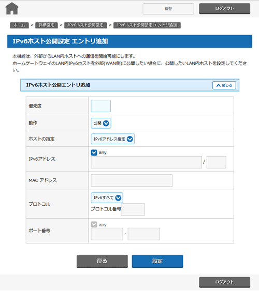
Task: Click the 動作 row label
Action: pyautogui.click(x=33, y=123)
